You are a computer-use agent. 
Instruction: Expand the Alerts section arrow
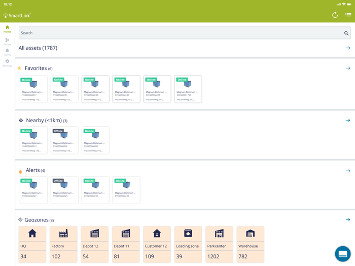point(348,171)
